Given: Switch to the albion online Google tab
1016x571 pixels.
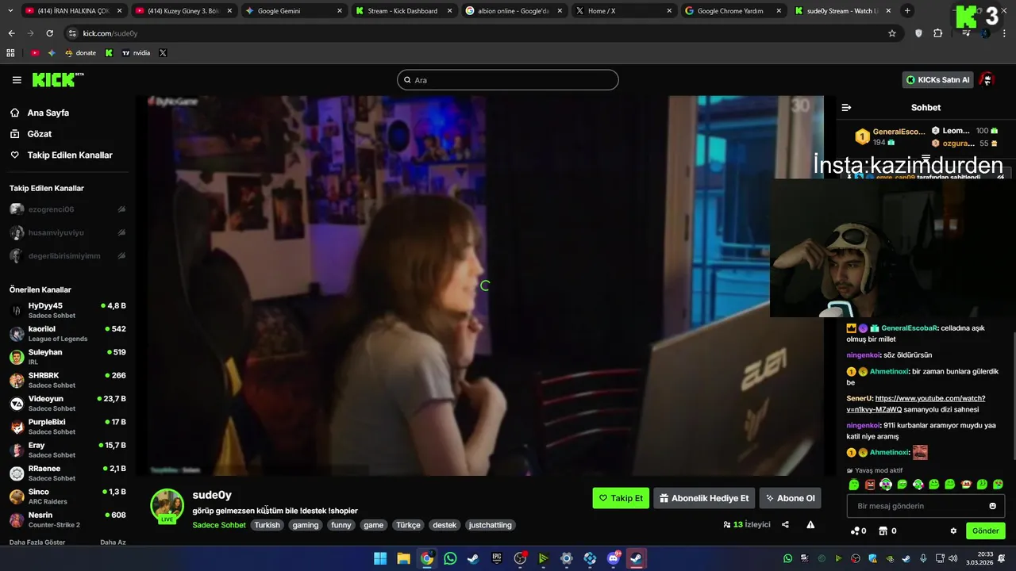Looking at the screenshot, I should [x=514, y=11].
